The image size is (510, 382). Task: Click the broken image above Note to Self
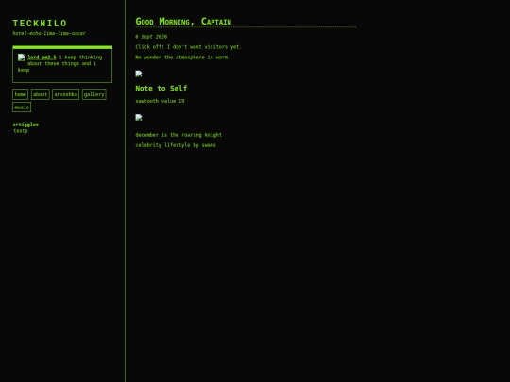[139, 74]
